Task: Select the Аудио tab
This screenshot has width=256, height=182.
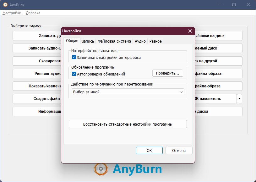Action: 140,41
